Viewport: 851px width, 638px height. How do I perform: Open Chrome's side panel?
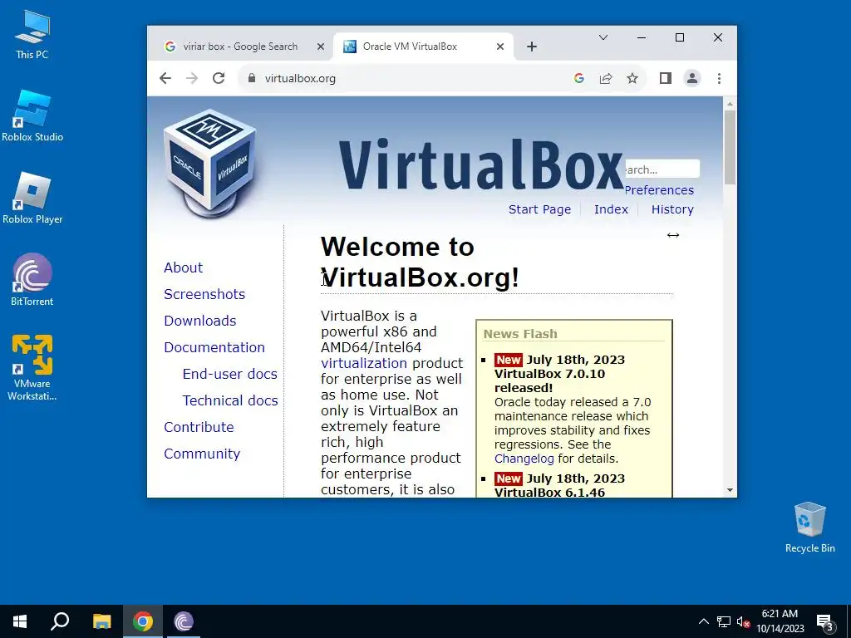(x=666, y=78)
